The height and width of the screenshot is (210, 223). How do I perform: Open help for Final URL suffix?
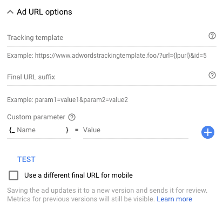tap(212, 75)
